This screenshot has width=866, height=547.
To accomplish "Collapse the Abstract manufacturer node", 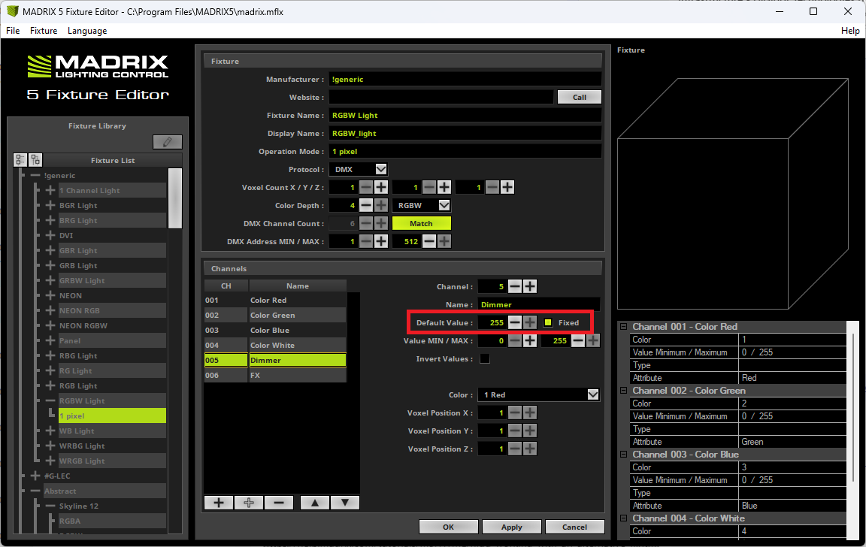I will [x=35, y=491].
